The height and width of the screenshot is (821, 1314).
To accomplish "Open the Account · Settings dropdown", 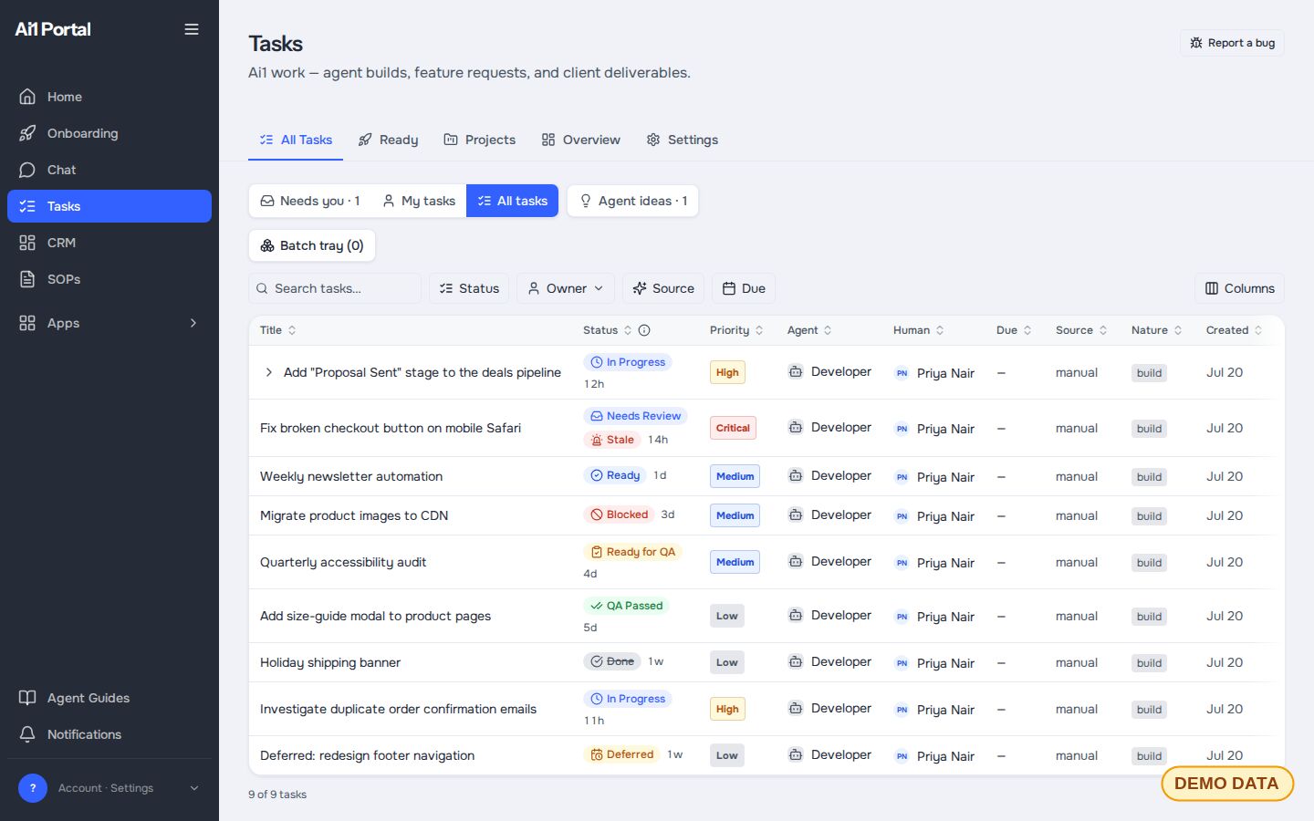I will tap(109, 788).
